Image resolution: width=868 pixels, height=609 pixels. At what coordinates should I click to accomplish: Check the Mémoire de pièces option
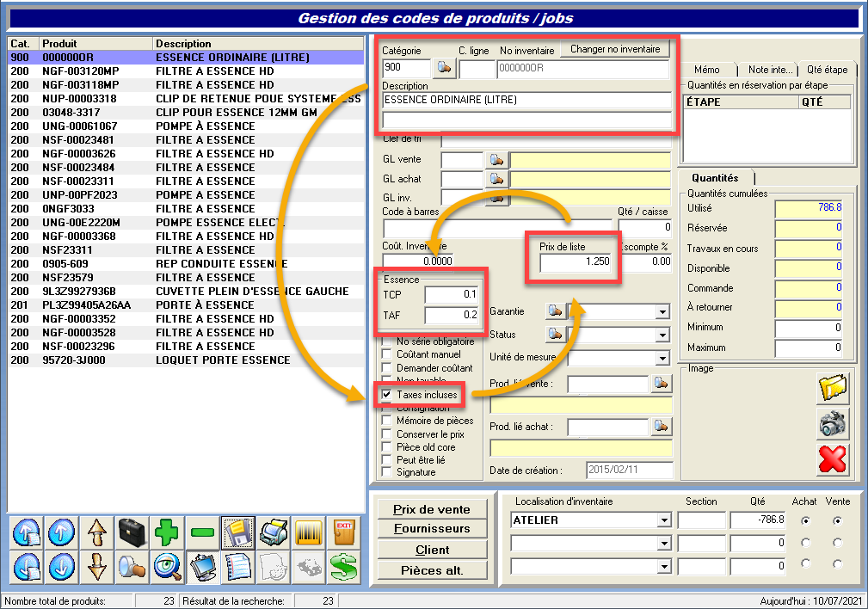(387, 421)
